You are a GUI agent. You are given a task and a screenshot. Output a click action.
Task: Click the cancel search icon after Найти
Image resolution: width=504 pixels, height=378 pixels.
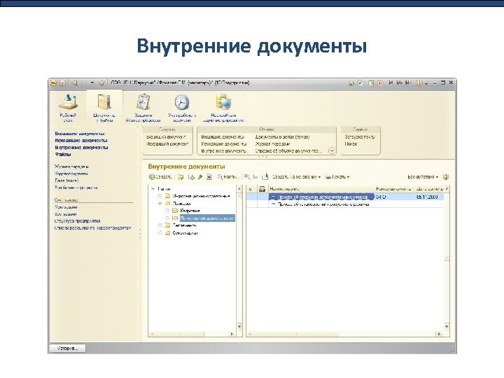click(x=247, y=177)
